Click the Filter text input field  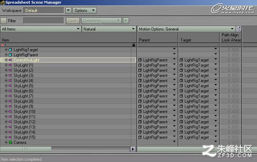(x=44, y=21)
